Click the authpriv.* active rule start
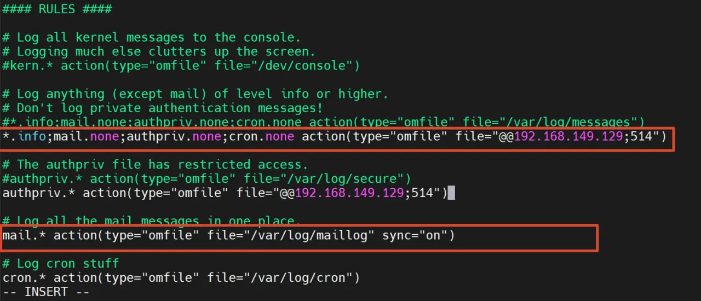Screen dimensions: 701x301 39,192
